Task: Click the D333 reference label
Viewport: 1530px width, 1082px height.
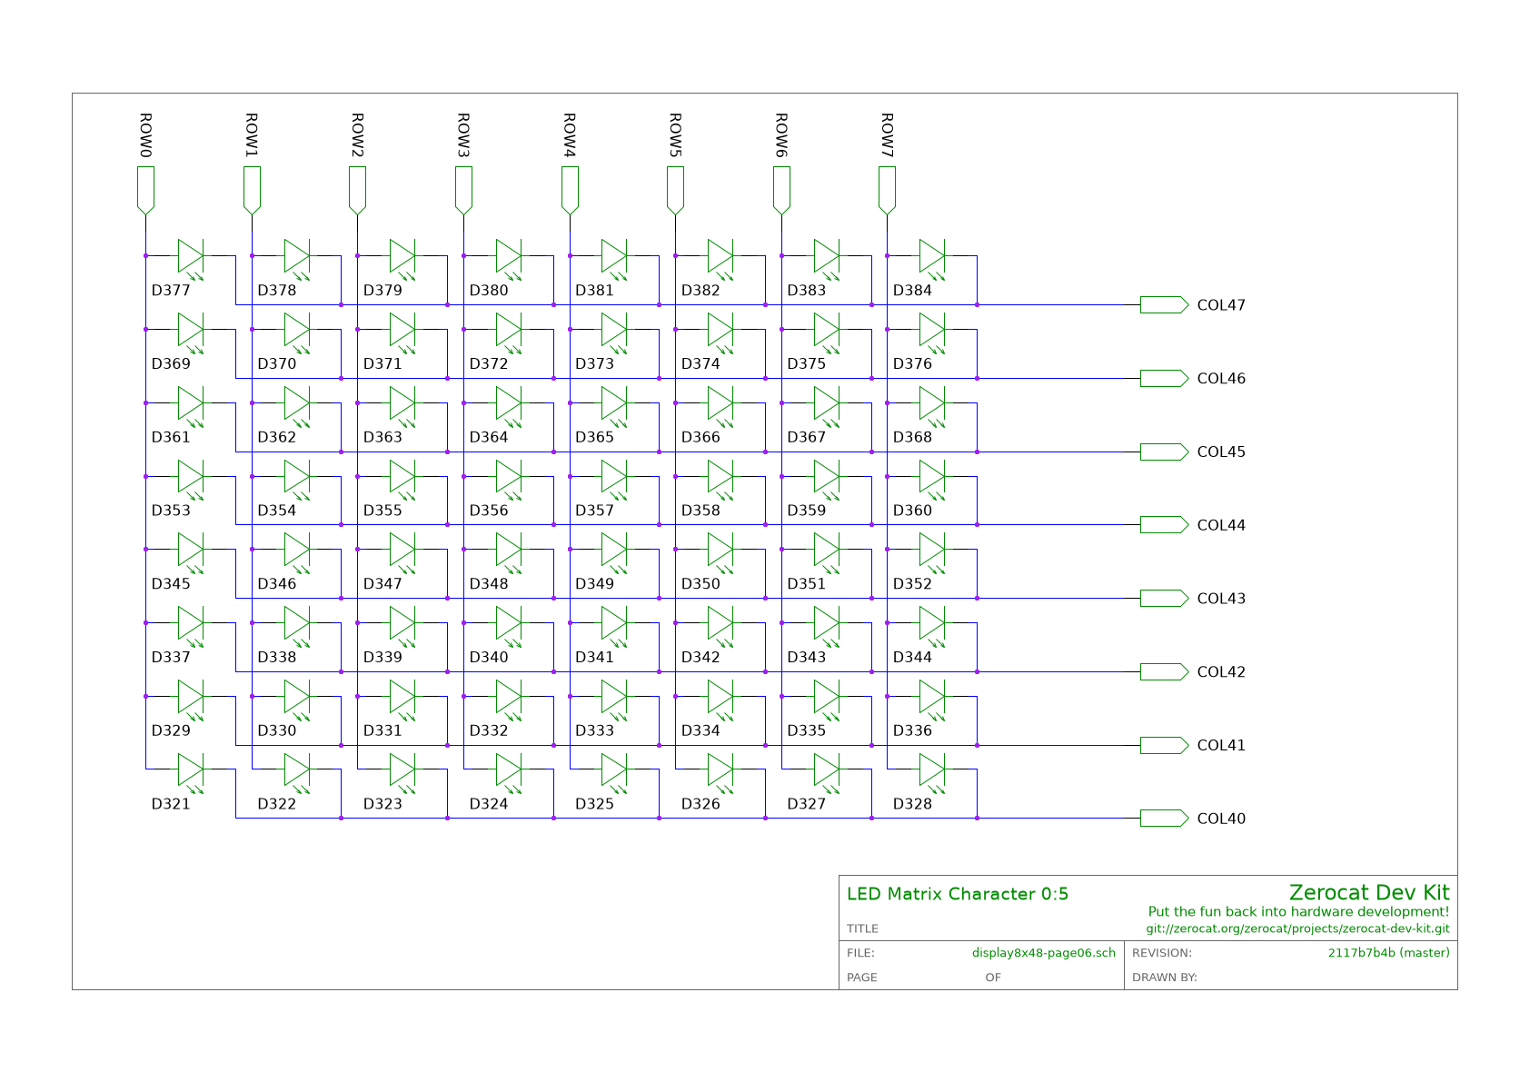Action: pos(594,730)
